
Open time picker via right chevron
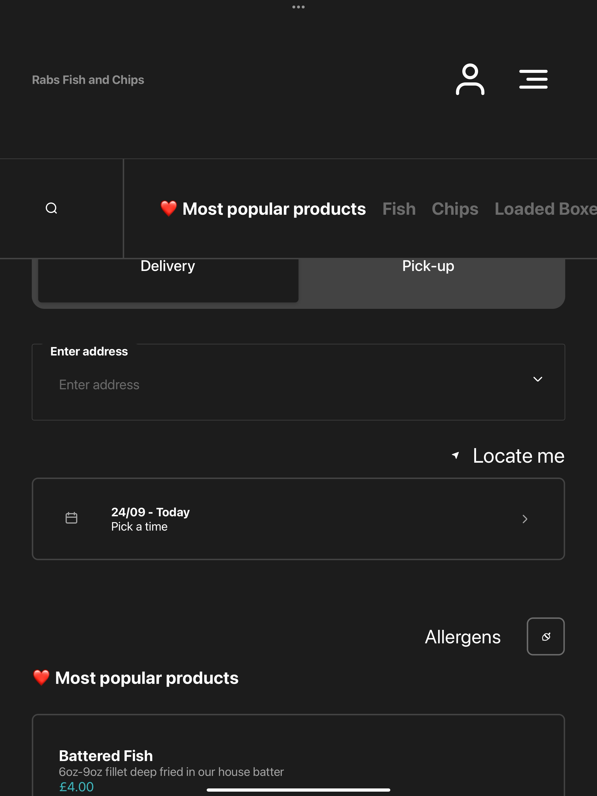point(525,519)
